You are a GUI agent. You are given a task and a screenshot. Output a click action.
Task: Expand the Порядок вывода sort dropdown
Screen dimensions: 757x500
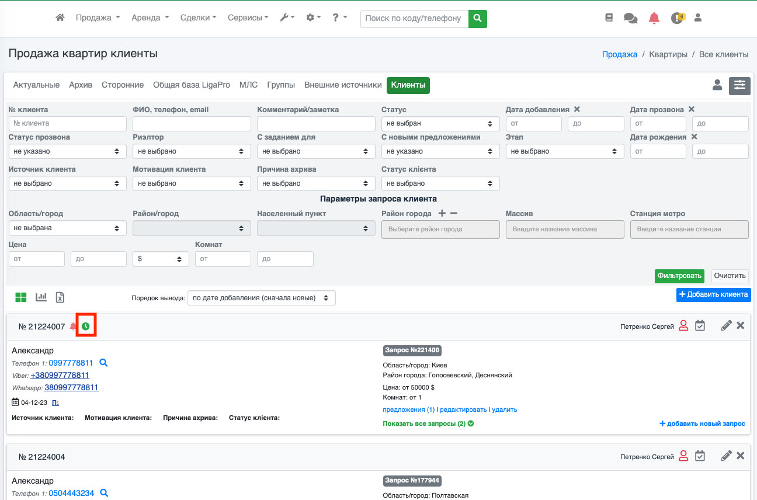pyautogui.click(x=262, y=298)
